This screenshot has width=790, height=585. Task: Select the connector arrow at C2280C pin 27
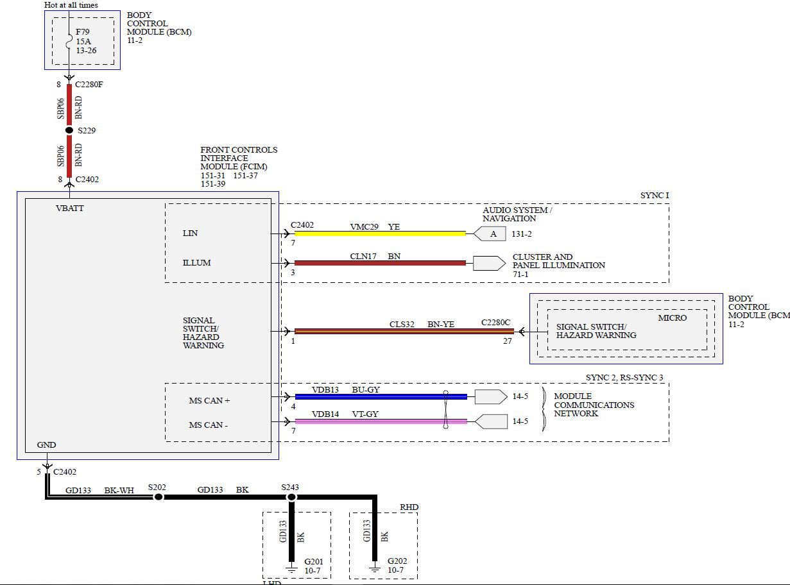524,331
